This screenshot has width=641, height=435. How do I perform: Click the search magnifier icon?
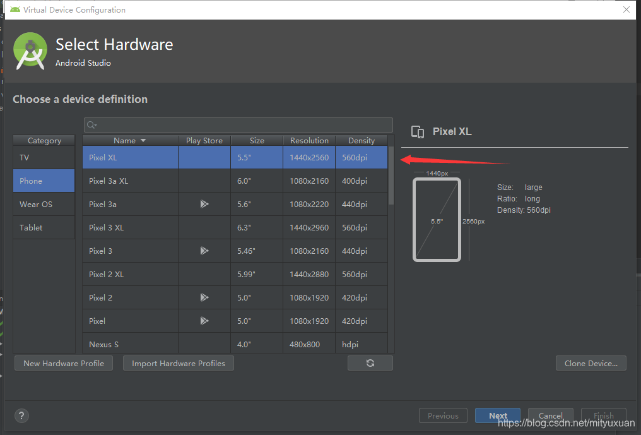(91, 125)
